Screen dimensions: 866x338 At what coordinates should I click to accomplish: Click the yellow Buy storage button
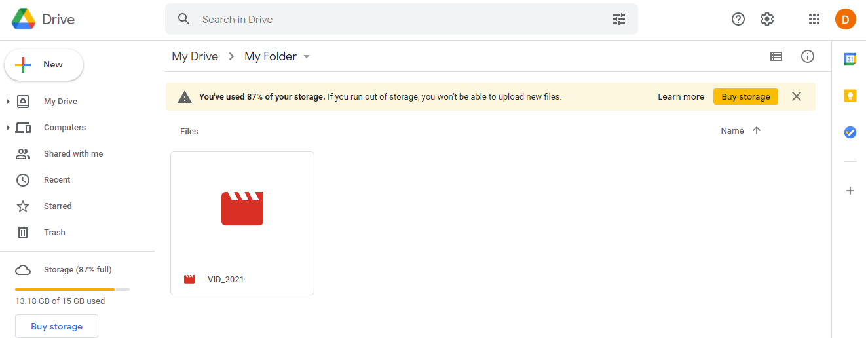[745, 96]
